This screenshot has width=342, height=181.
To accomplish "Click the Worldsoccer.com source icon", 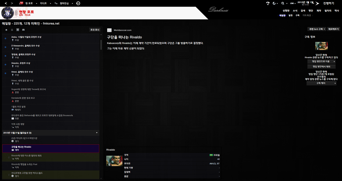I will pyautogui.click(x=109, y=30).
